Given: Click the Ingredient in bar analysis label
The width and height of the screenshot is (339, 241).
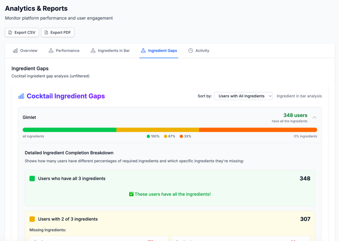Looking at the screenshot, I should coord(299,96).
